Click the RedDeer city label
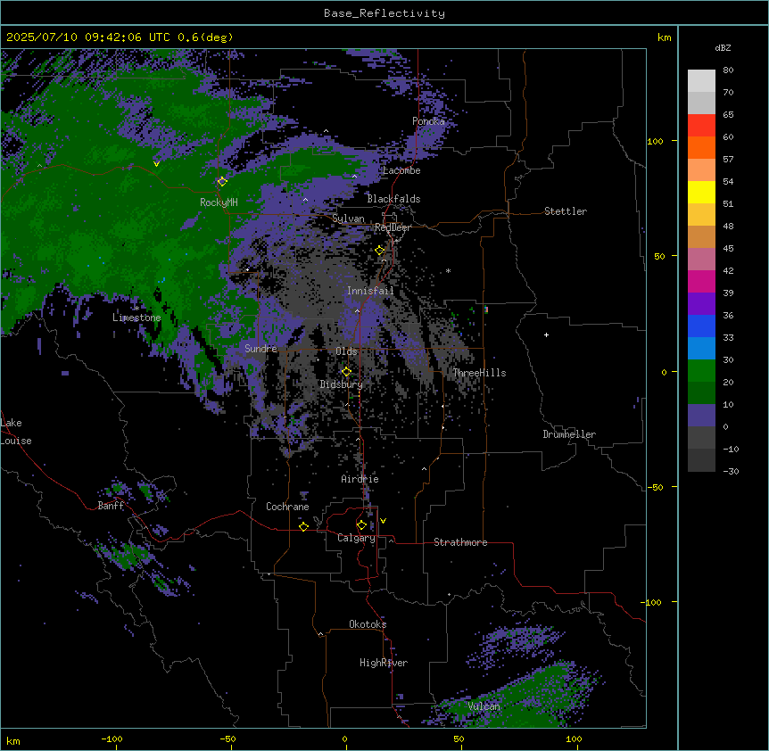The image size is (769, 751). click(x=393, y=227)
